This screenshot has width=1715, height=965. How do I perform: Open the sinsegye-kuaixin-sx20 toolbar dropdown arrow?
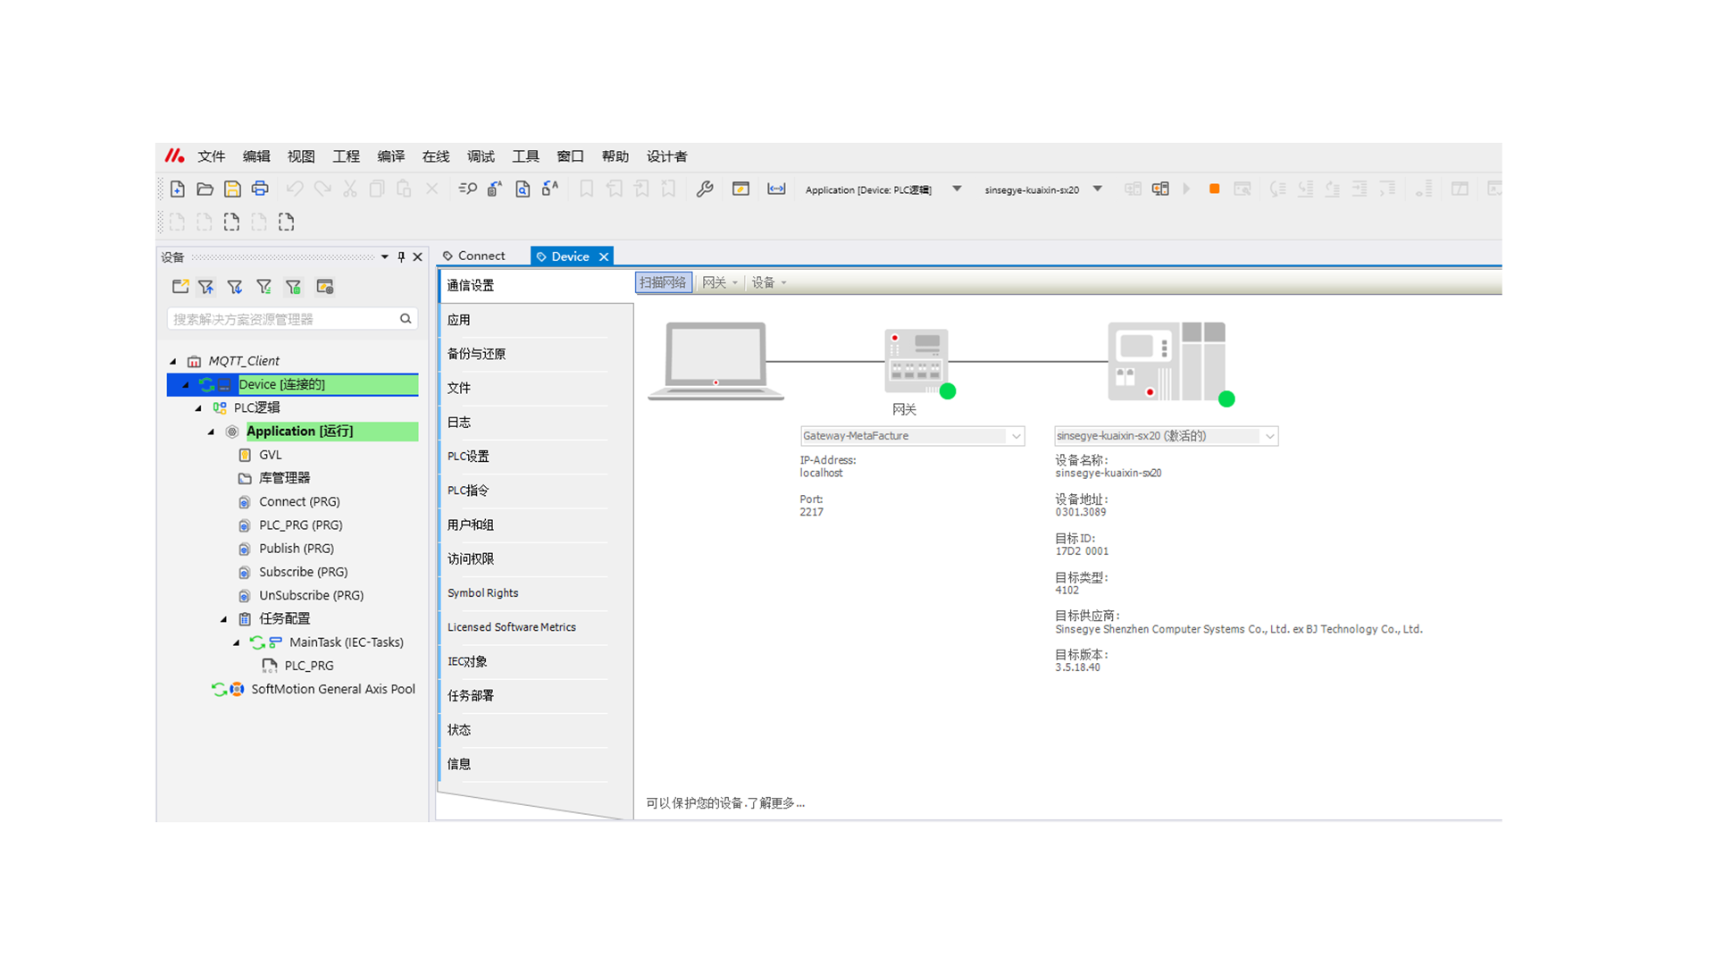pyautogui.click(x=1098, y=189)
